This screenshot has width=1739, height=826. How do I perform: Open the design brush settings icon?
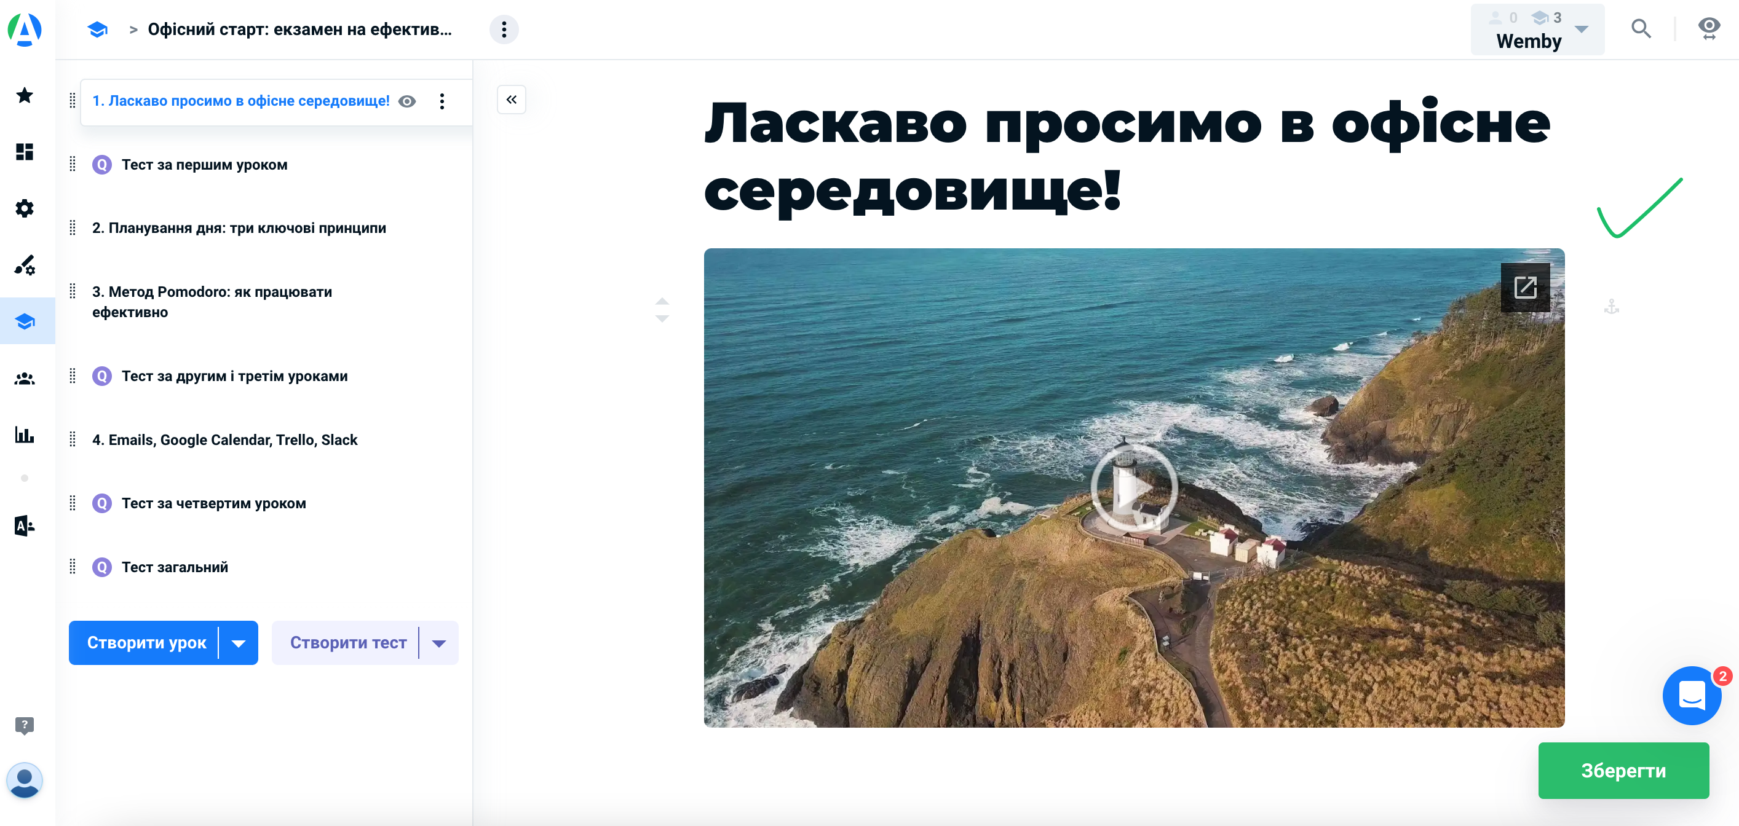click(25, 265)
